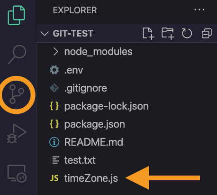Refresh the Explorer file list
This screenshot has height=195, width=217.
[187, 33]
